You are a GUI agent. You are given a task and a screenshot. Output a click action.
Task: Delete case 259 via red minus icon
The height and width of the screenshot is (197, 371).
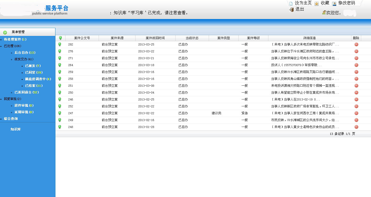356,72
